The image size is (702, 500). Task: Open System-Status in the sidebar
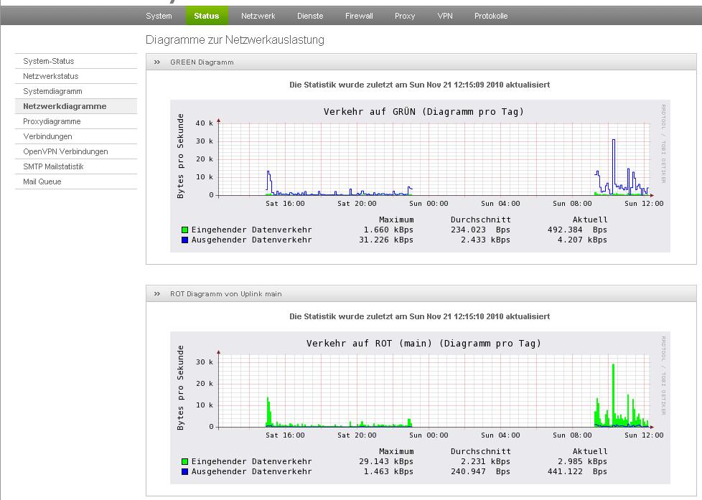[48, 61]
